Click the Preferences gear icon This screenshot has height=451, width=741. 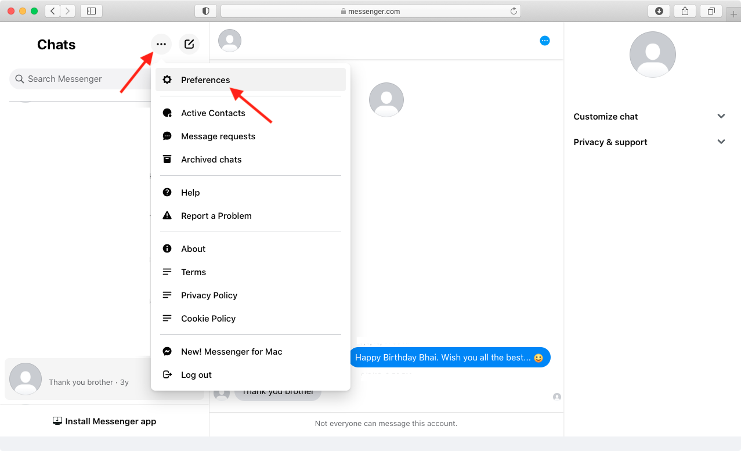coord(167,80)
